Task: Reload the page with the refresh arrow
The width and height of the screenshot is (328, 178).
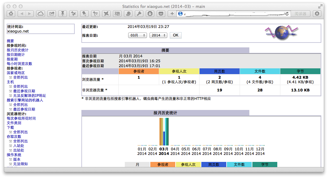Action: (x=287, y=14)
